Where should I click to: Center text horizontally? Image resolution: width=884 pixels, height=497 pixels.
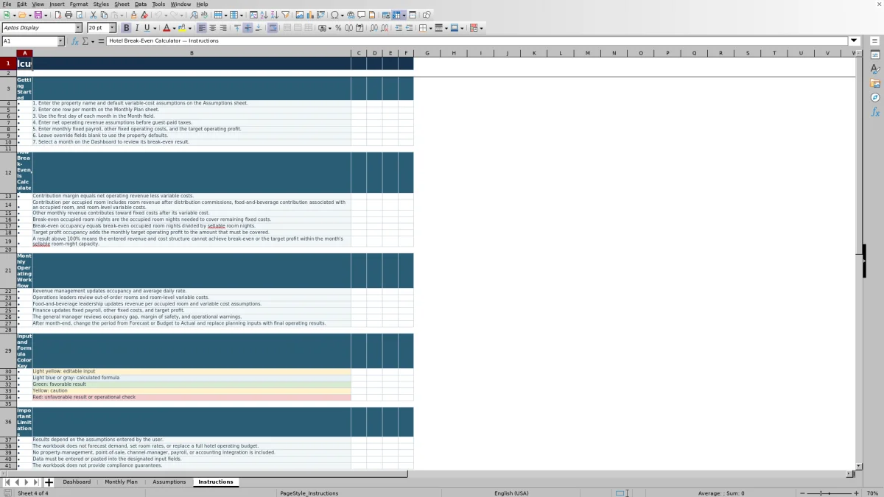(x=212, y=28)
